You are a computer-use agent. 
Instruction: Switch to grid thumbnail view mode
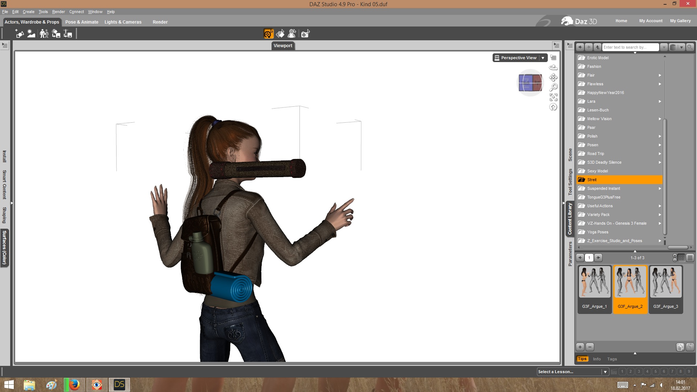pos(681,258)
